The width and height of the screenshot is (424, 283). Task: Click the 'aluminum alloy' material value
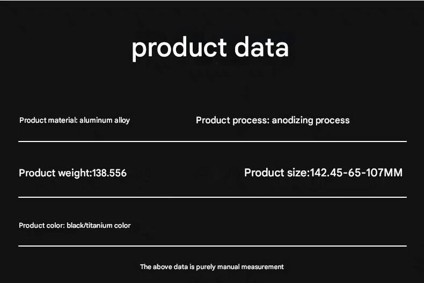point(105,121)
